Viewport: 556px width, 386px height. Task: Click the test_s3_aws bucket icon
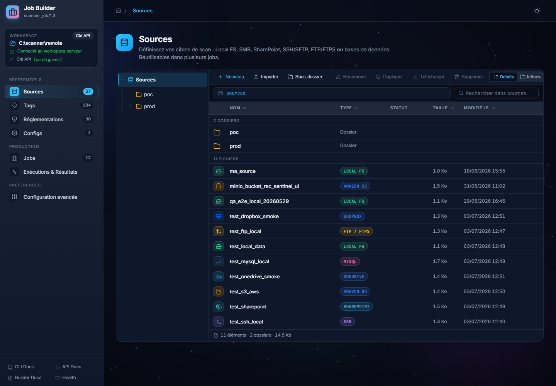point(219,291)
